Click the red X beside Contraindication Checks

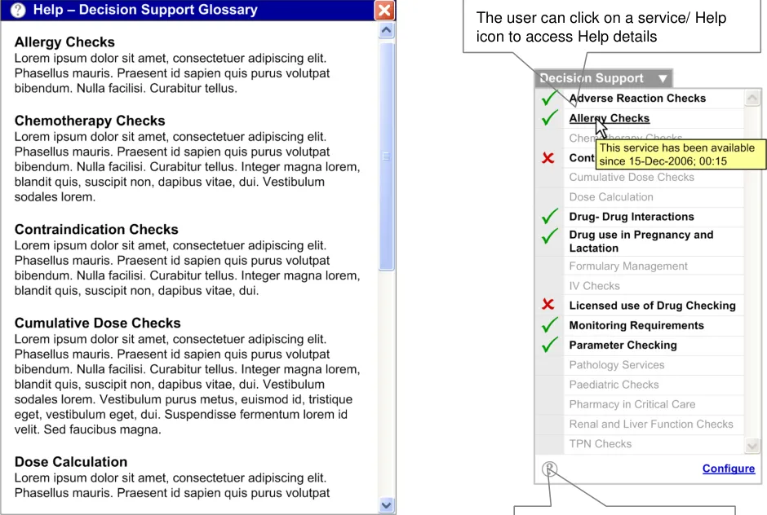pos(549,158)
